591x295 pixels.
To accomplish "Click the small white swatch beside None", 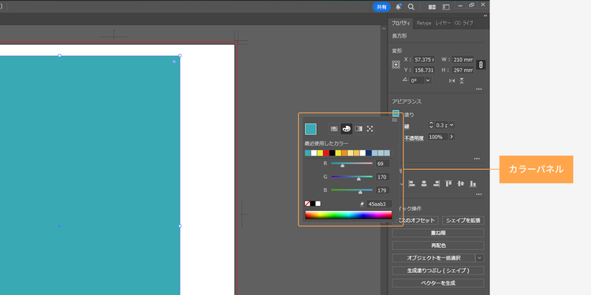I will point(318,204).
